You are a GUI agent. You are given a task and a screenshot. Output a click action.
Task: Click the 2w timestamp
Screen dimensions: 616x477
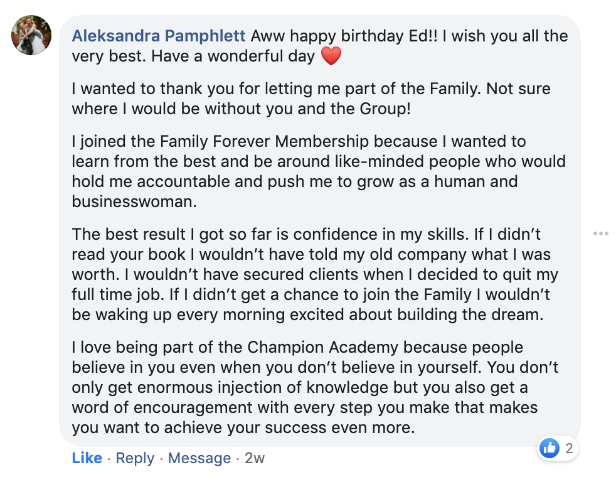point(255,458)
